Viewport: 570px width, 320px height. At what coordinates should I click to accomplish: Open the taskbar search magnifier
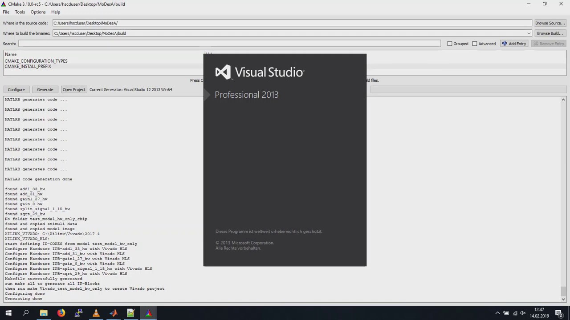coord(26,313)
